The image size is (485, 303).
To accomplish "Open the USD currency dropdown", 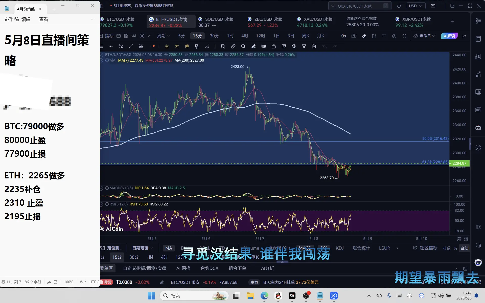I will [416, 6].
